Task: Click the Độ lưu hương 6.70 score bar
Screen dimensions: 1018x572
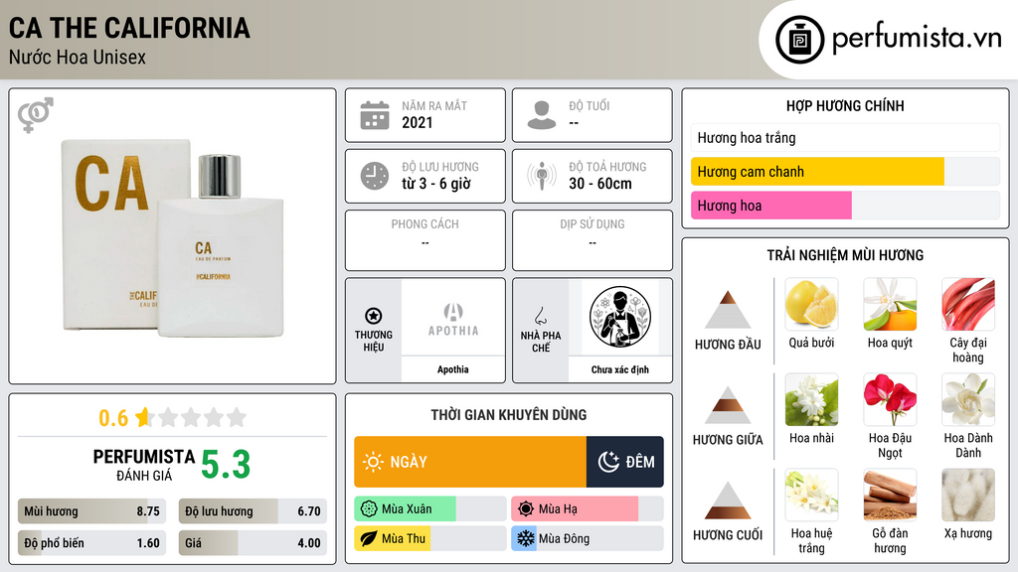Action: tap(253, 511)
